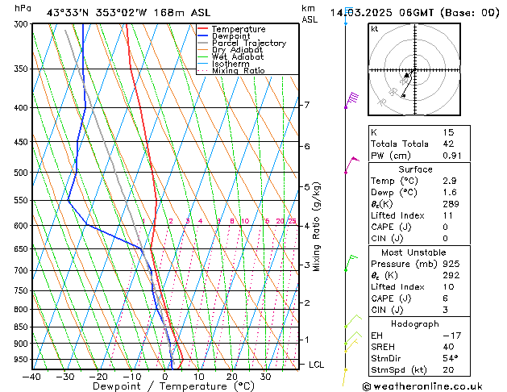Click the LCL label on height axis
The height and width of the screenshot is (392, 507).
(x=316, y=365)
